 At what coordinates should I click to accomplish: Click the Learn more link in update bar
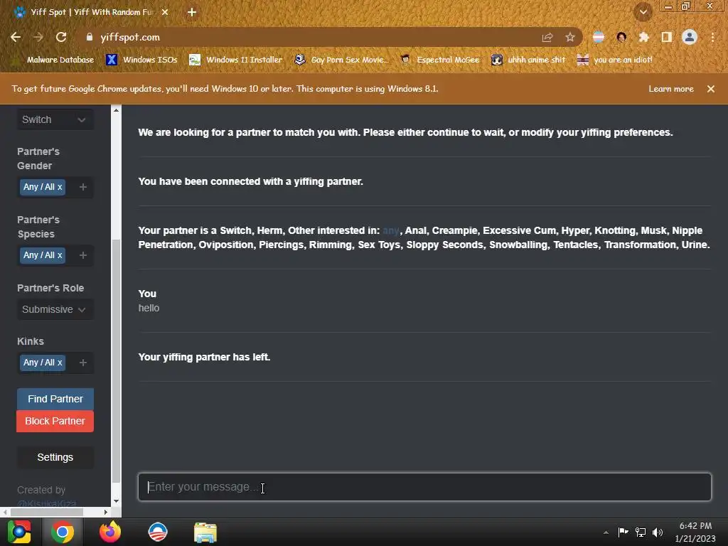coord(671,89)
